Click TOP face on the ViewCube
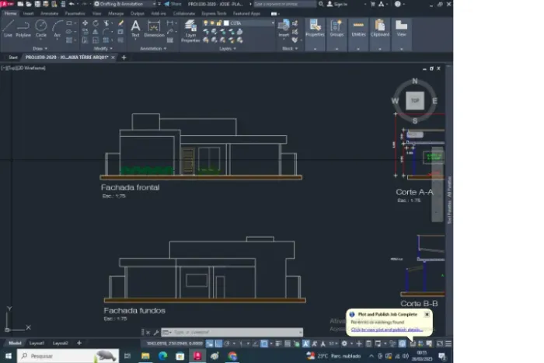 point(415,100)
